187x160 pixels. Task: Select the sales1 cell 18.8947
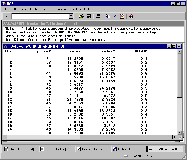(75, 66)
